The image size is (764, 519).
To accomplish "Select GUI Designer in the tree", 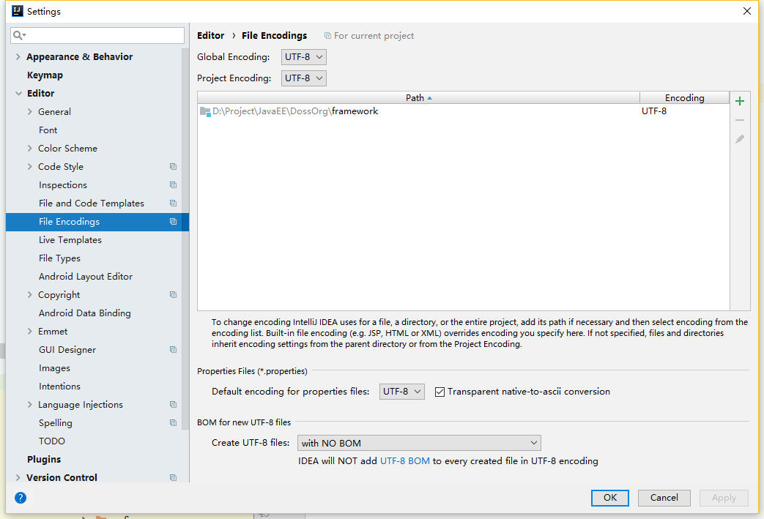I will click(67, 350).
